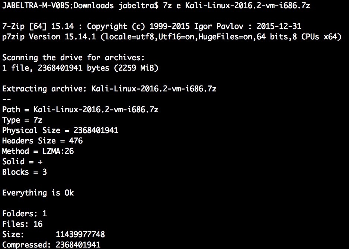Viewport: 349px width, 249px height.
Task: Click the Type = 7z line
Action: pyautogui.click(x=22, y=120)
